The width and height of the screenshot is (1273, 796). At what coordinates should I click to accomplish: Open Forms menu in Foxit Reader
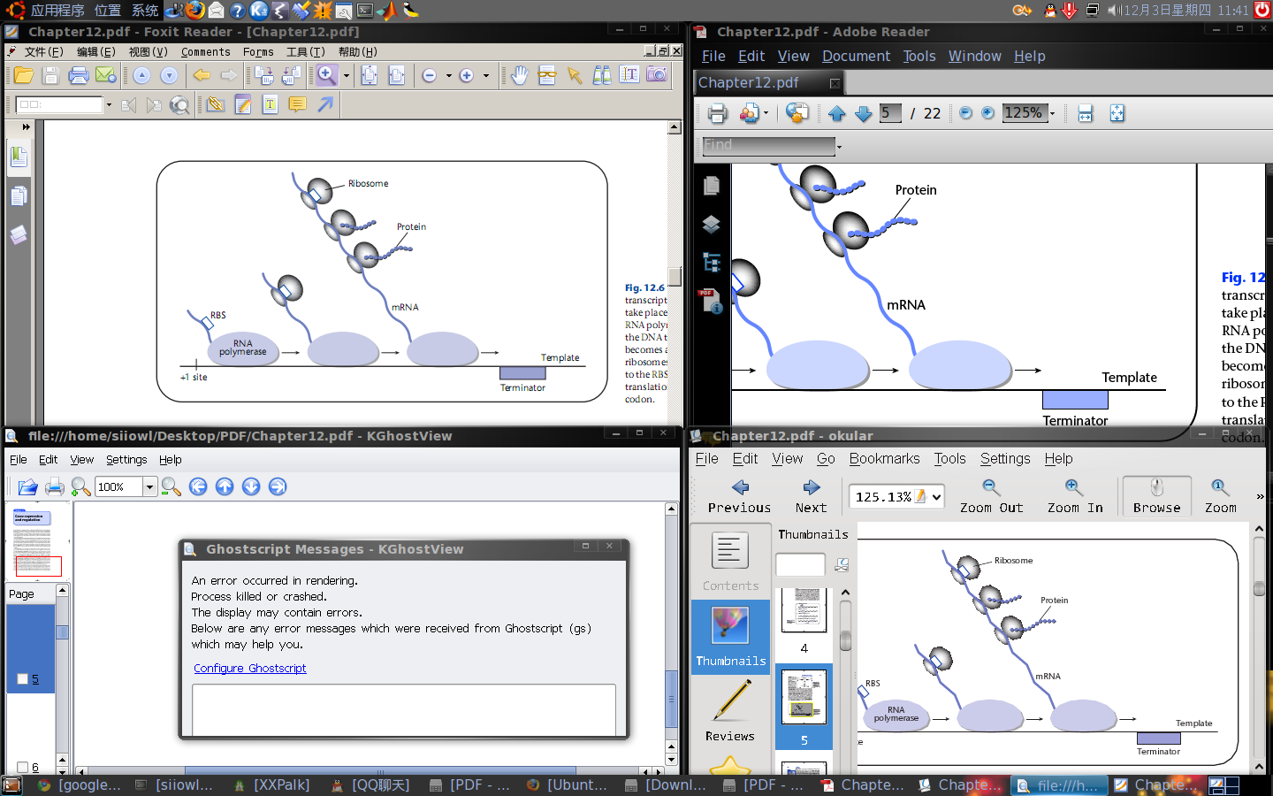click(258, 52)
